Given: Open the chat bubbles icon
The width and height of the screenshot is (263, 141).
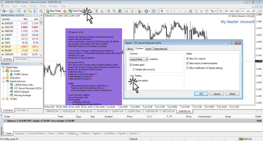Looking at the screenshot, I should 259,11.
